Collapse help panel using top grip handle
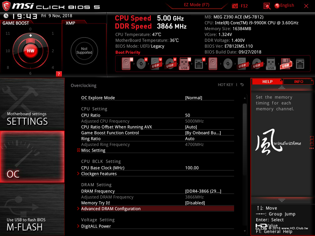Viewport: 315px width, 236px height. [282, 87]
